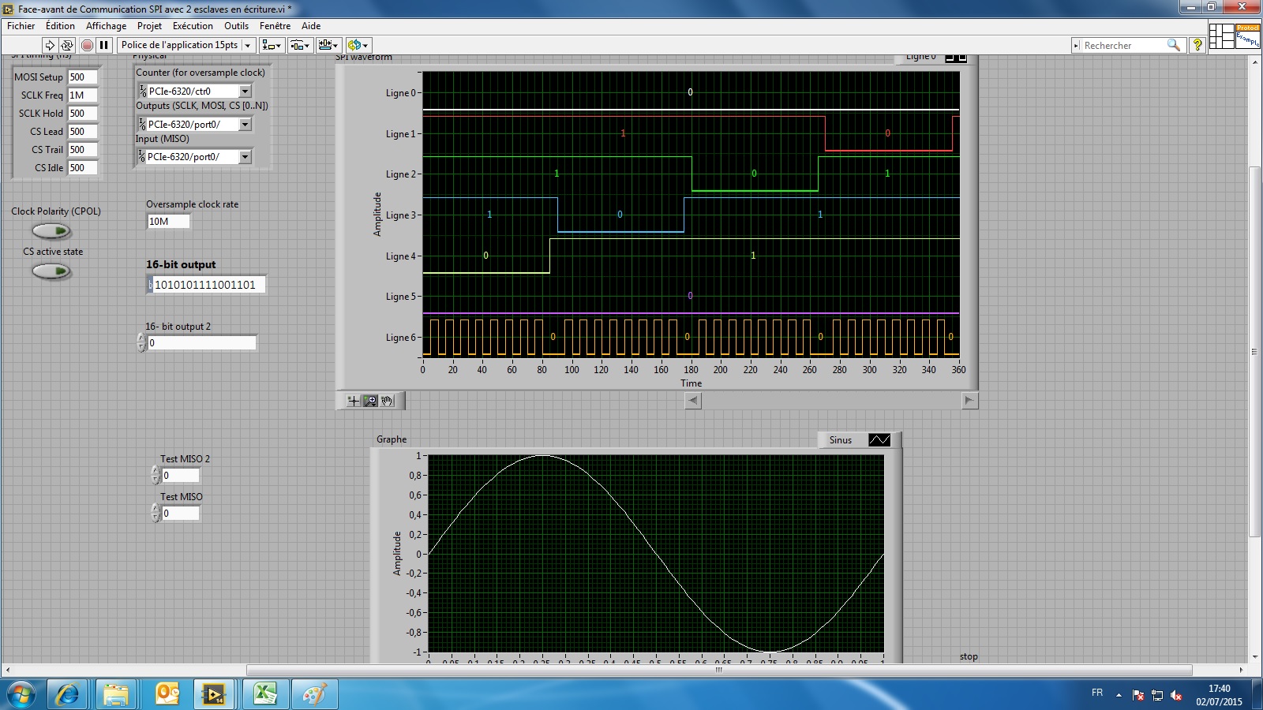Viewport: 1263px width, 710px height.
Task: Open Paint from taskbar
Action: point(313,694)
